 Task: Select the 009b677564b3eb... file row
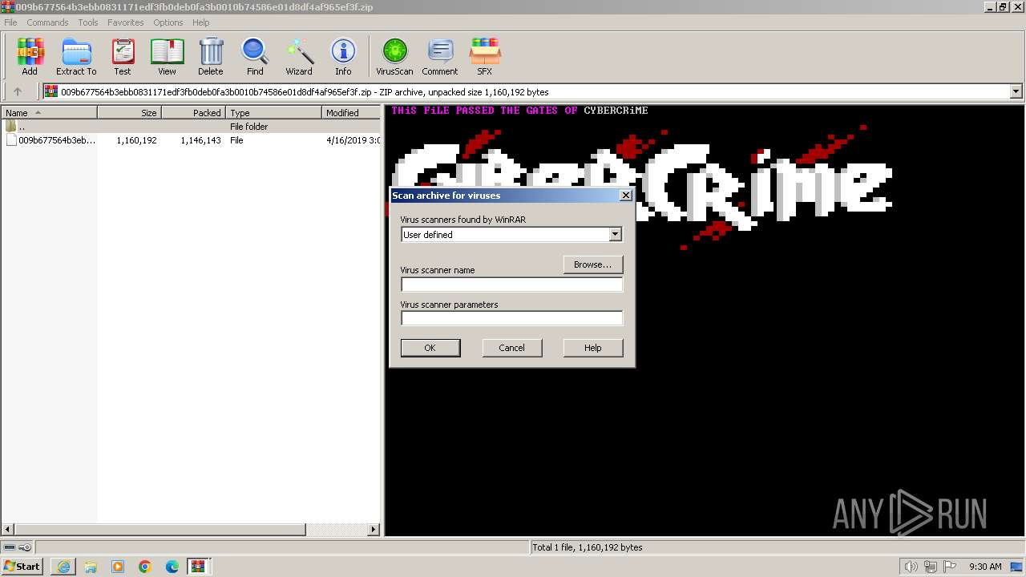point(191,140)
